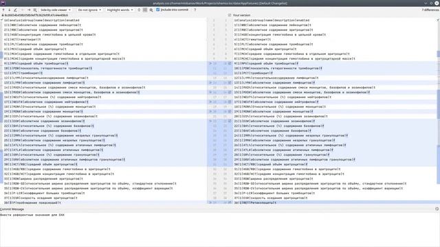Toggle Include into commit checkbox

click(157, 10)
